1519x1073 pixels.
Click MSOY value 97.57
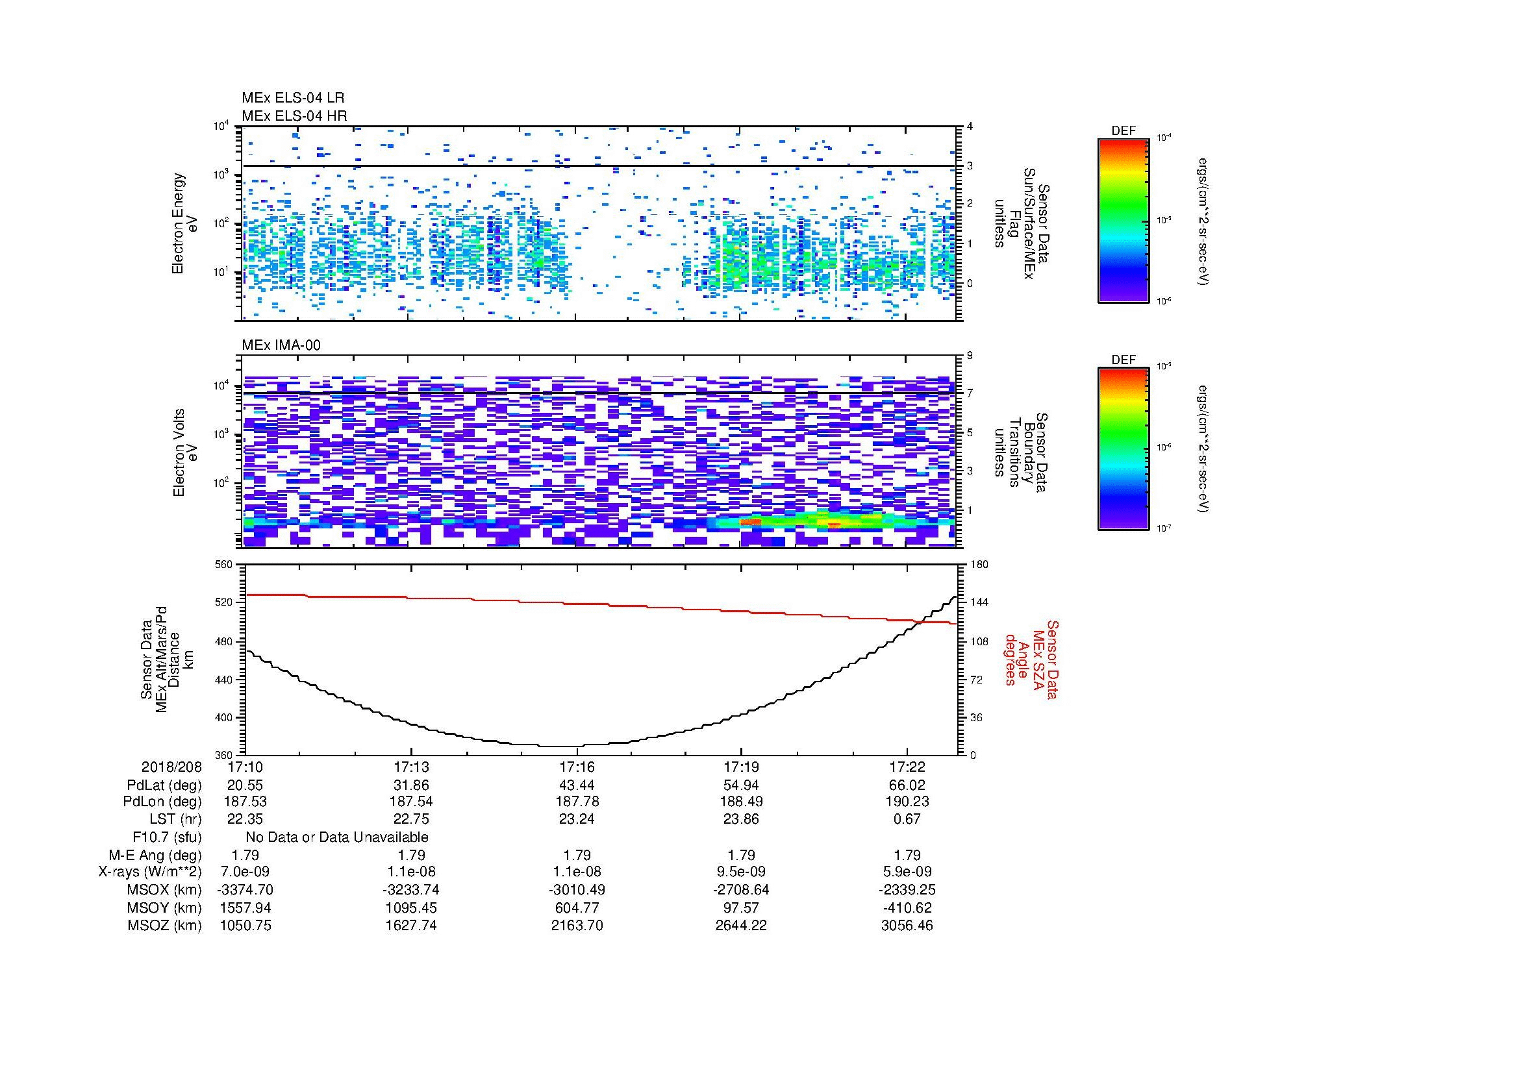tap(742, 907)
